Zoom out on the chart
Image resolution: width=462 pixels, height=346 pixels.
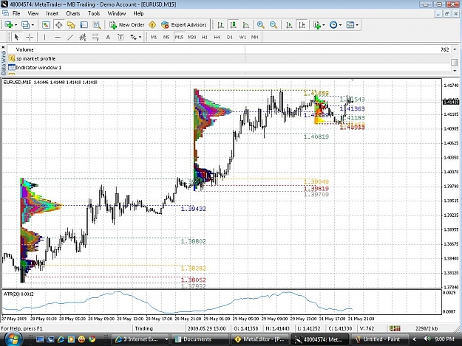click(274, 25)
